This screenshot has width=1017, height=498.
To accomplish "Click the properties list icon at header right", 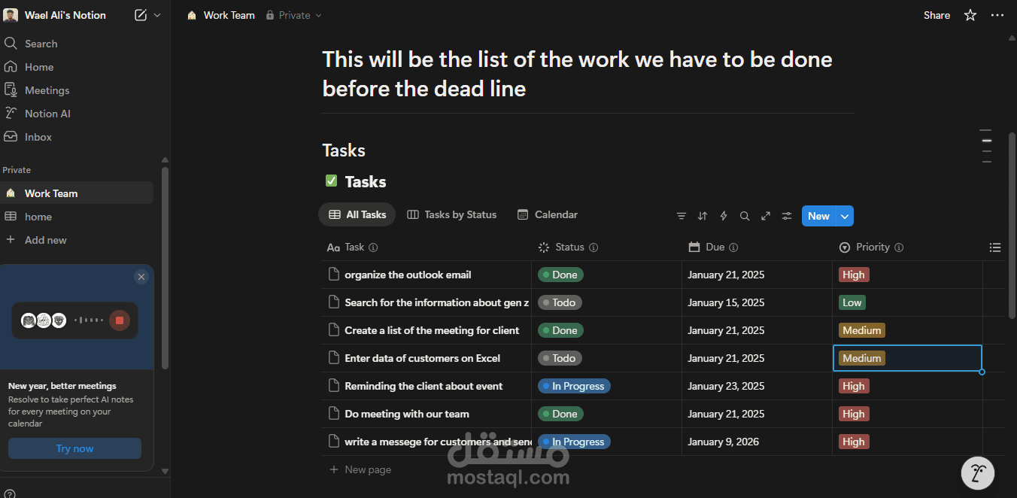I will point(994,247).
